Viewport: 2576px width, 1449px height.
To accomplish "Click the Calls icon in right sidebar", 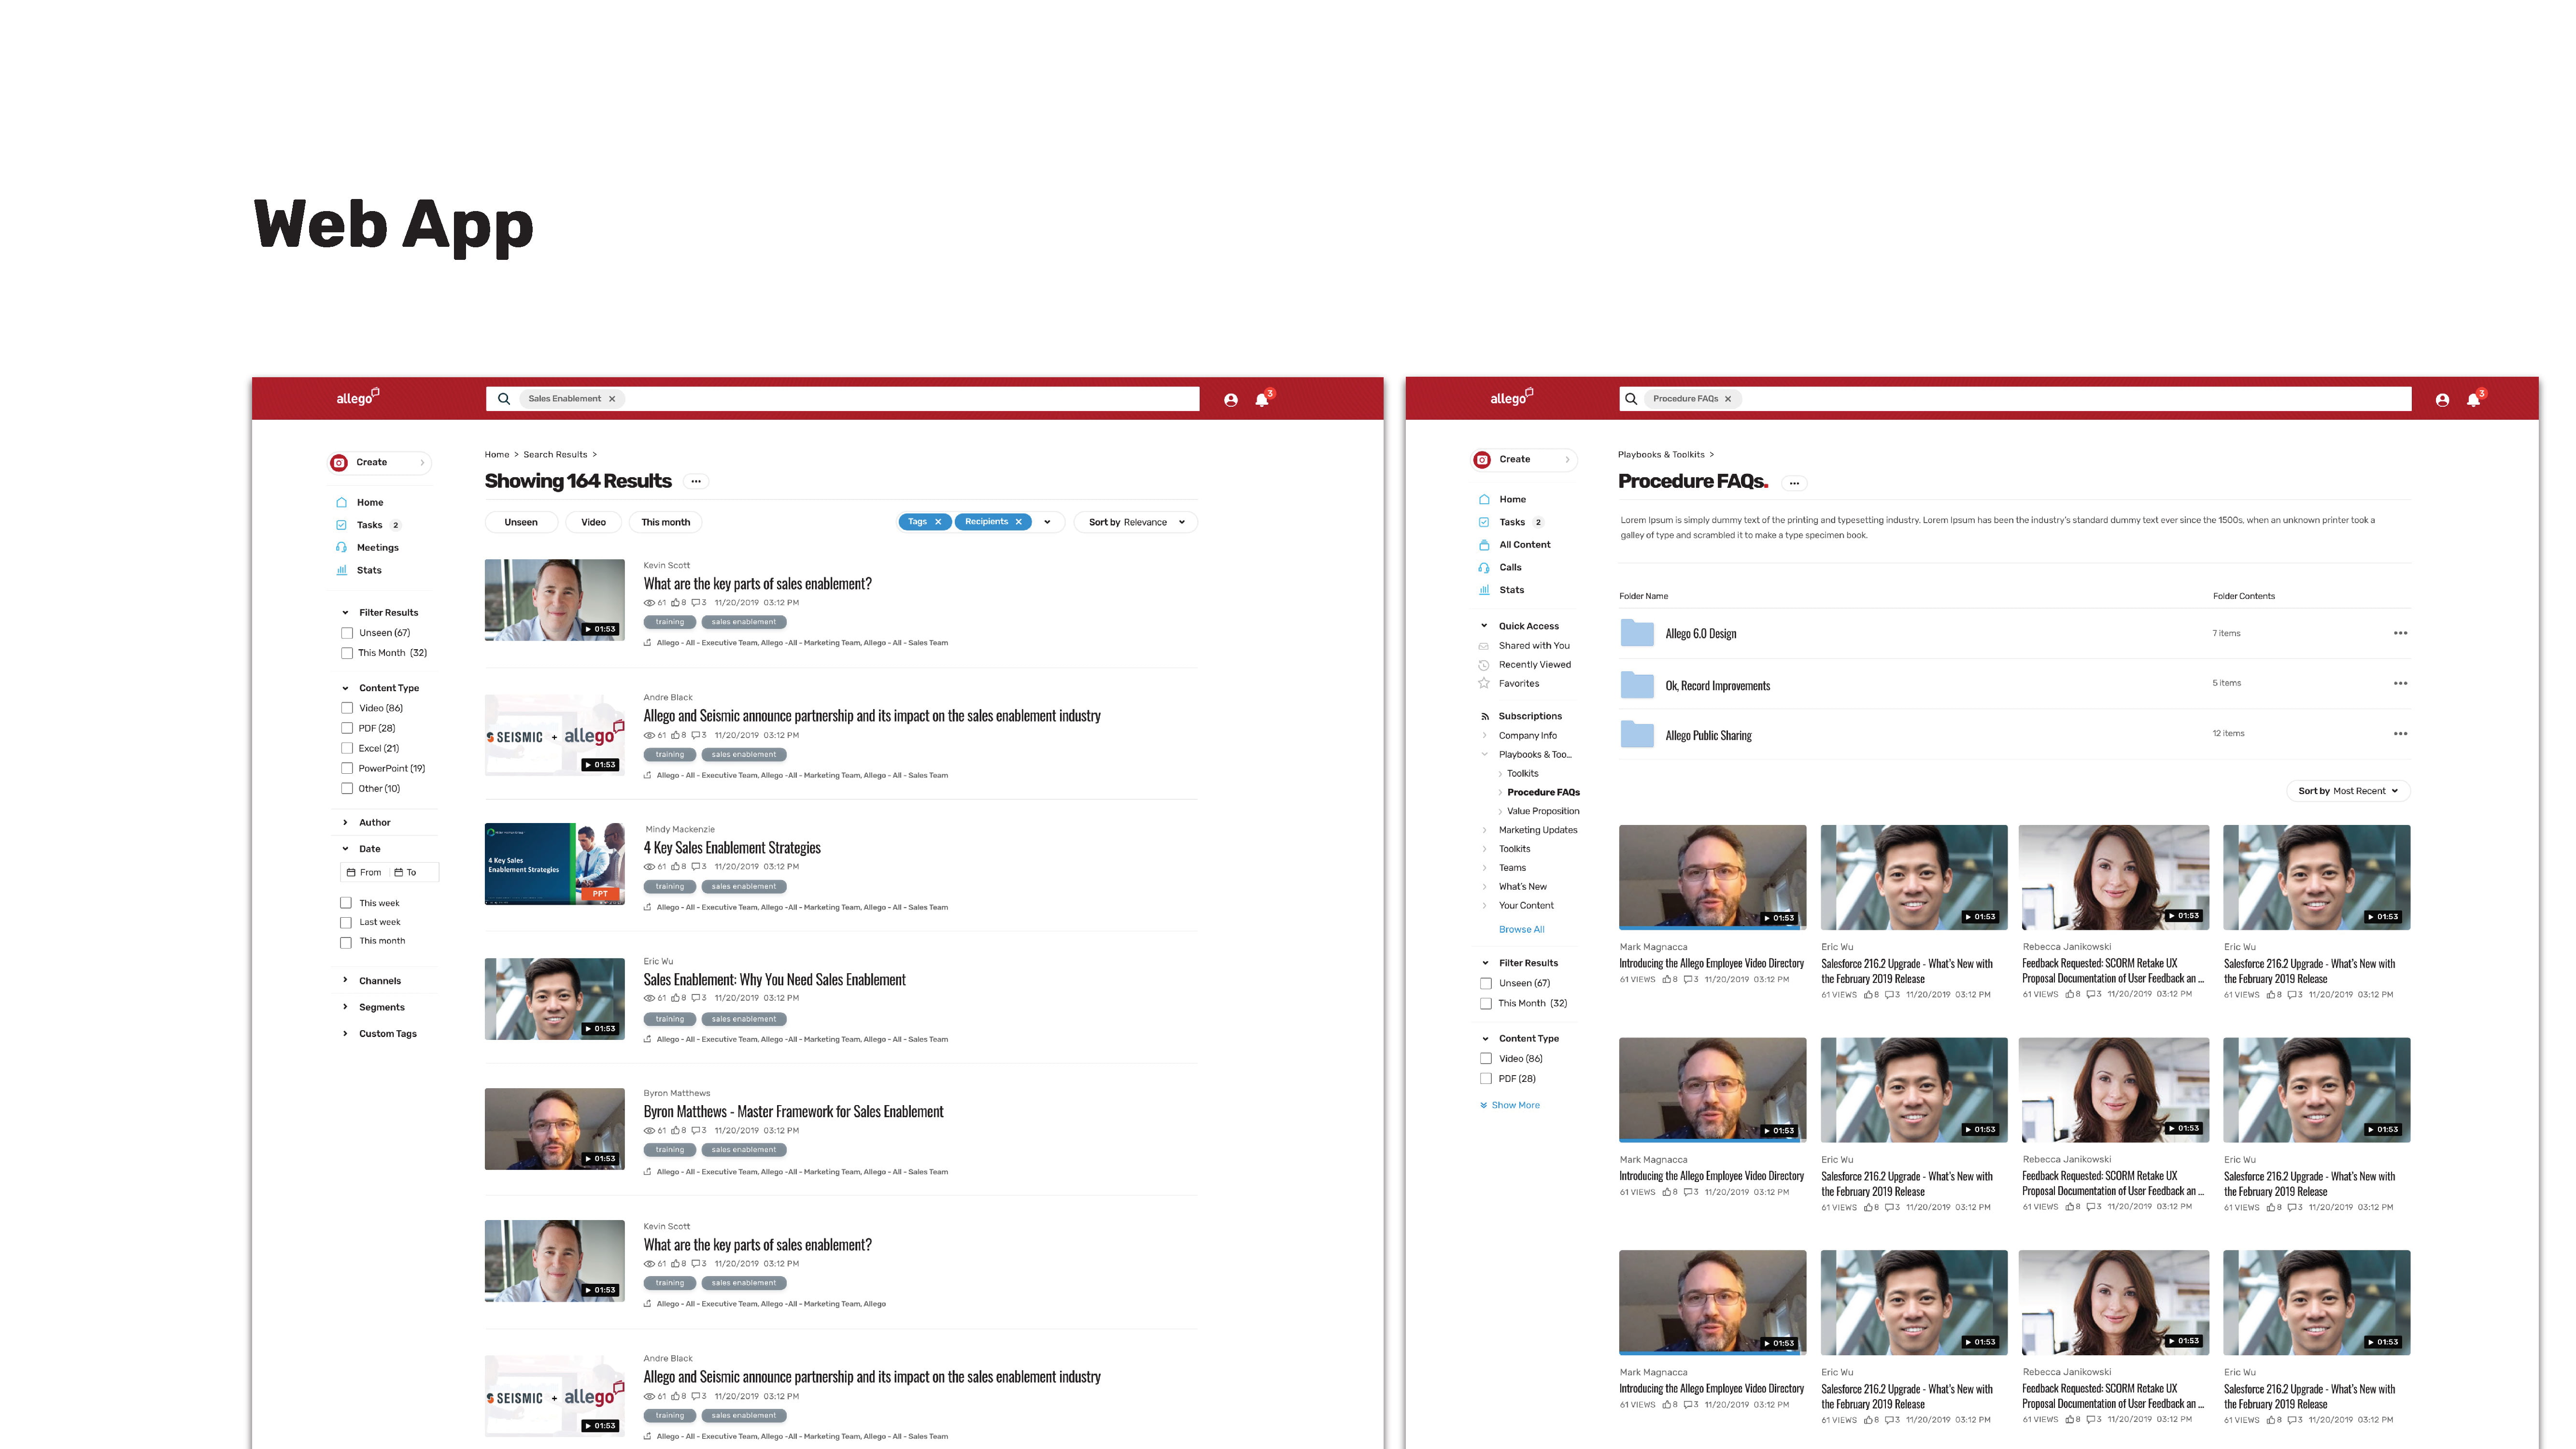I will point(1484,567).
